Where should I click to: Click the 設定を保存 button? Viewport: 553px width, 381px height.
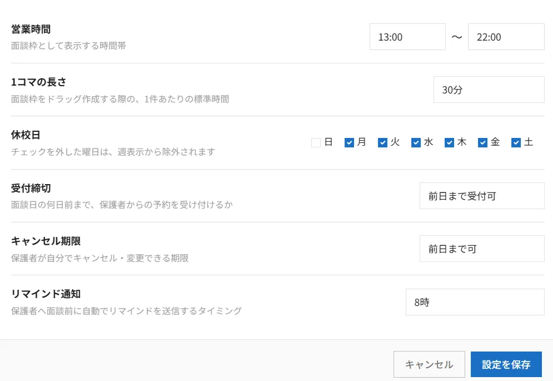click(506, 364)
